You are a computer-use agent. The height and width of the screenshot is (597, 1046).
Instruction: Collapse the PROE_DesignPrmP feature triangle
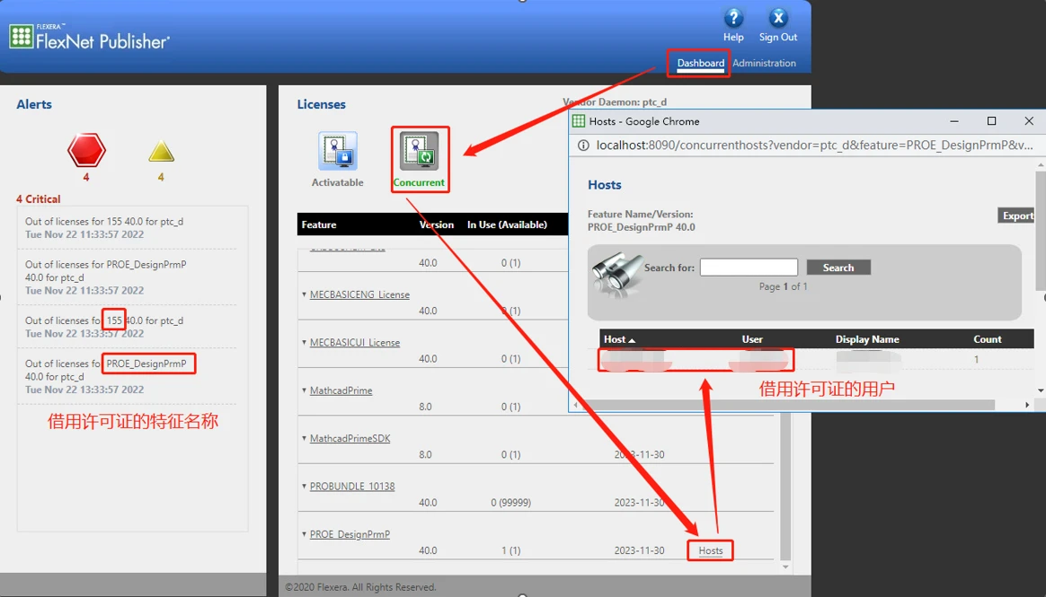[305, 534]
